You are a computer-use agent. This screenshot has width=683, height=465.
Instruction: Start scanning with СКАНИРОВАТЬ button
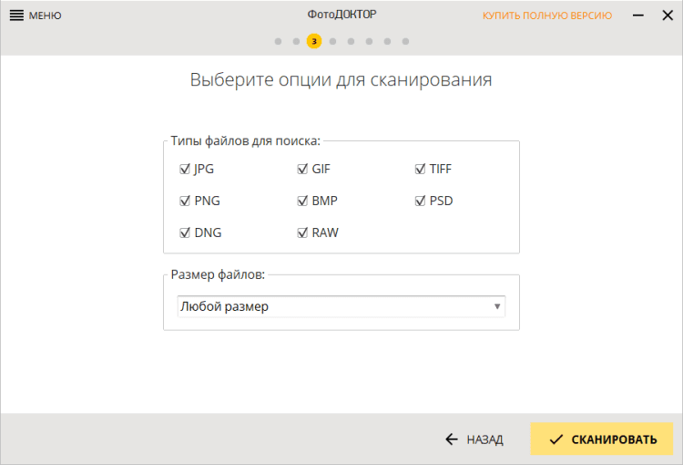(x=602, y=439)
